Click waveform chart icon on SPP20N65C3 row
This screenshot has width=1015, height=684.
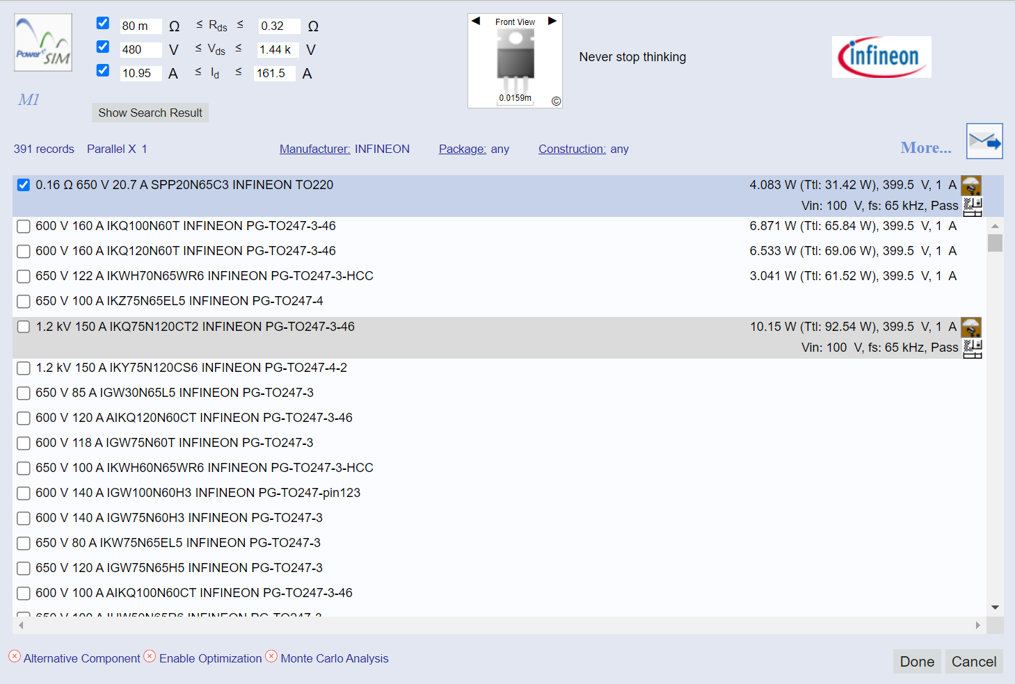[x=972, y=206]
